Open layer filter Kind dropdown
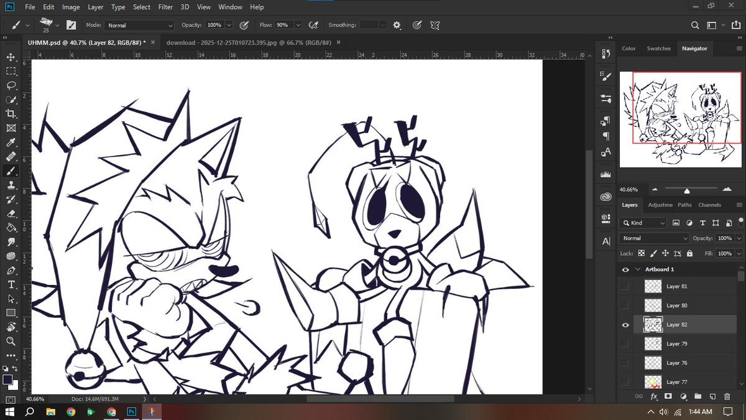746x420 pixels. (643, 223)
